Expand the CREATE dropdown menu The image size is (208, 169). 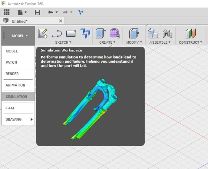click(x=107, y=42)
